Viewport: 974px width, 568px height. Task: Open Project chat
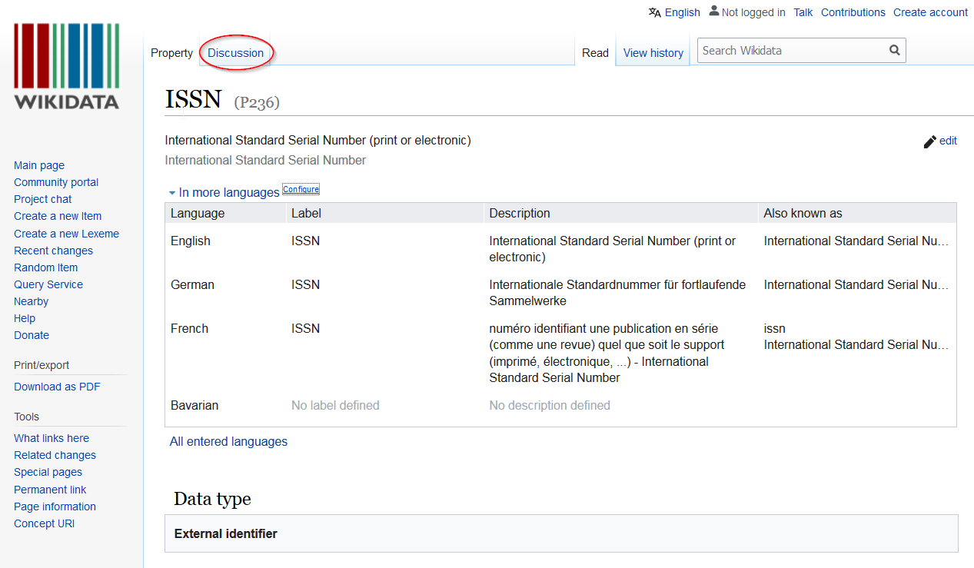pyautogui.click(x=43, y=199)
